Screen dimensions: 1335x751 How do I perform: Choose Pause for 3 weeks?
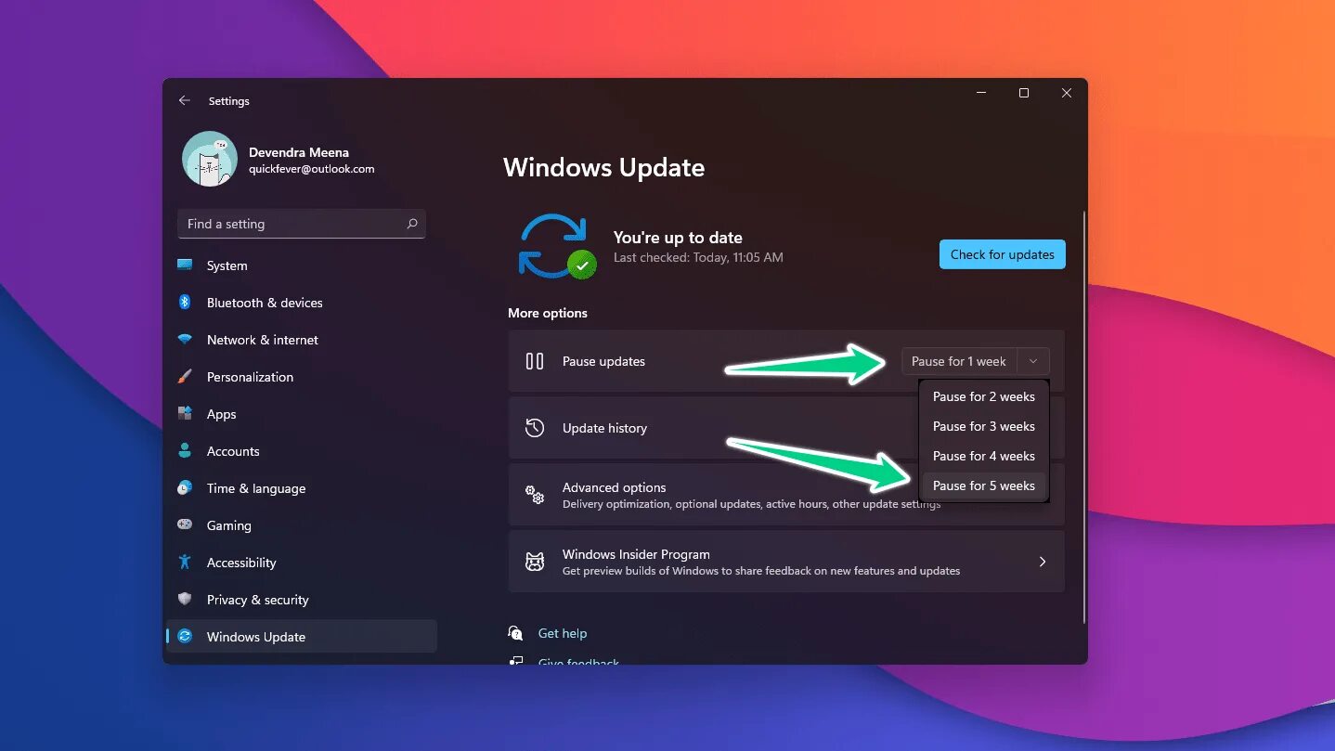(984, 426)
